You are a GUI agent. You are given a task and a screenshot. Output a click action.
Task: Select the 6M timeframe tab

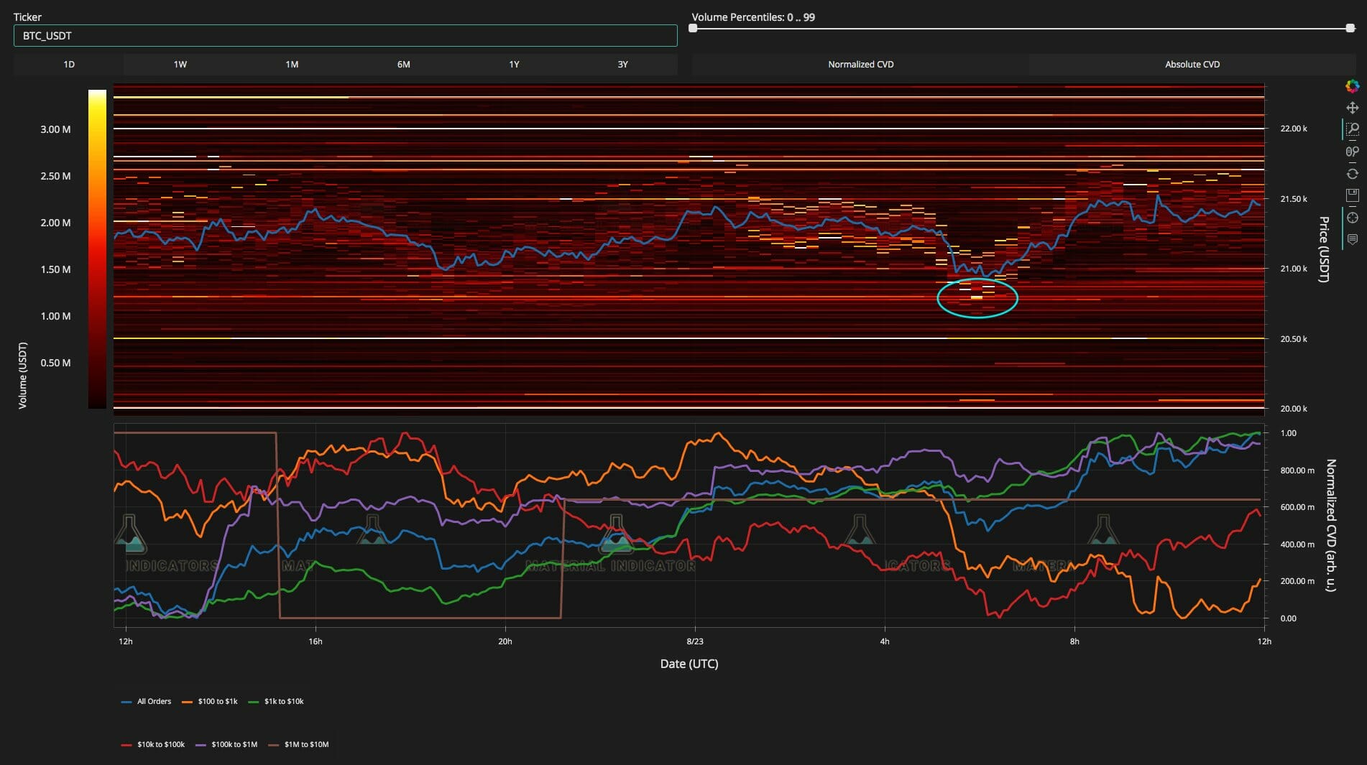403,65
